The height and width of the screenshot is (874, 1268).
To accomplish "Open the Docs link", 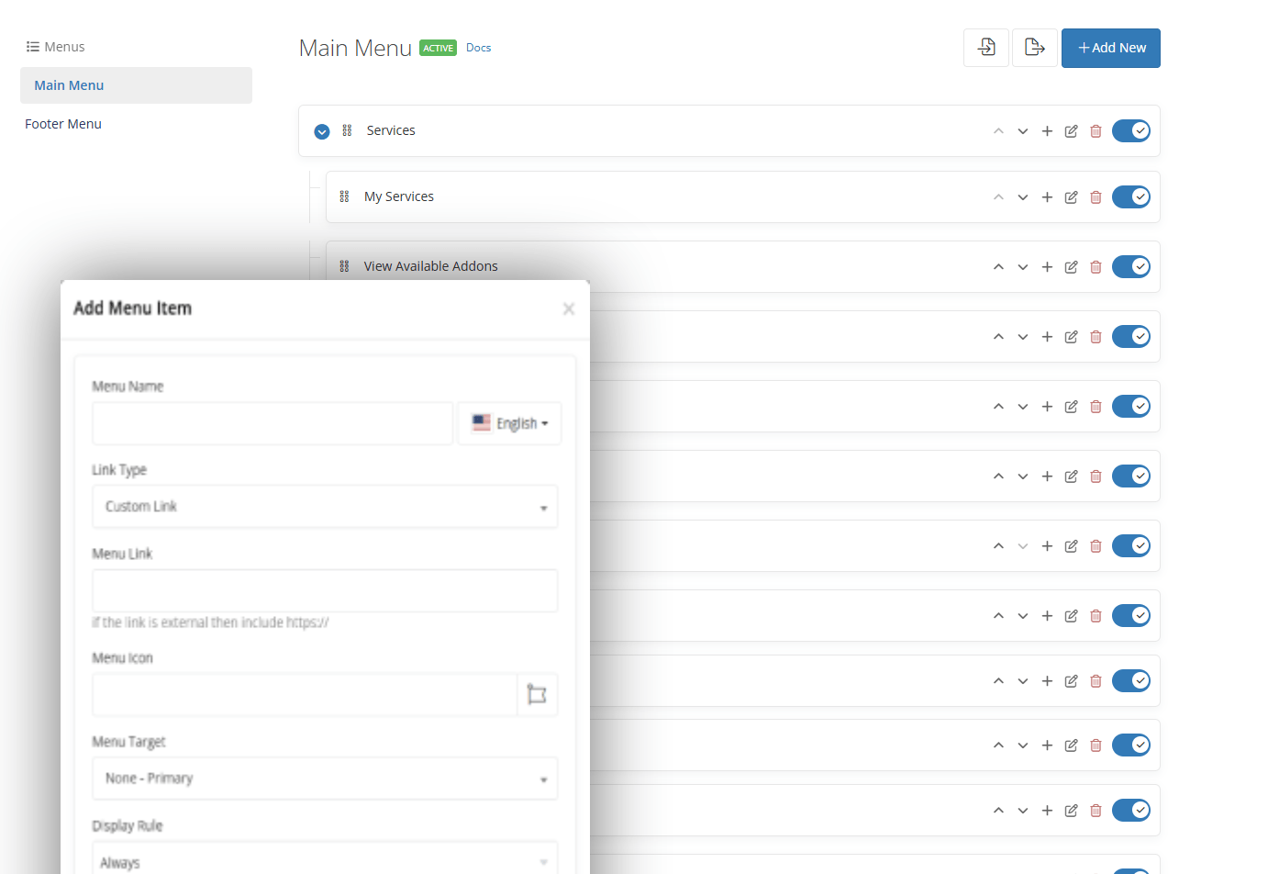I will [478, 48].
